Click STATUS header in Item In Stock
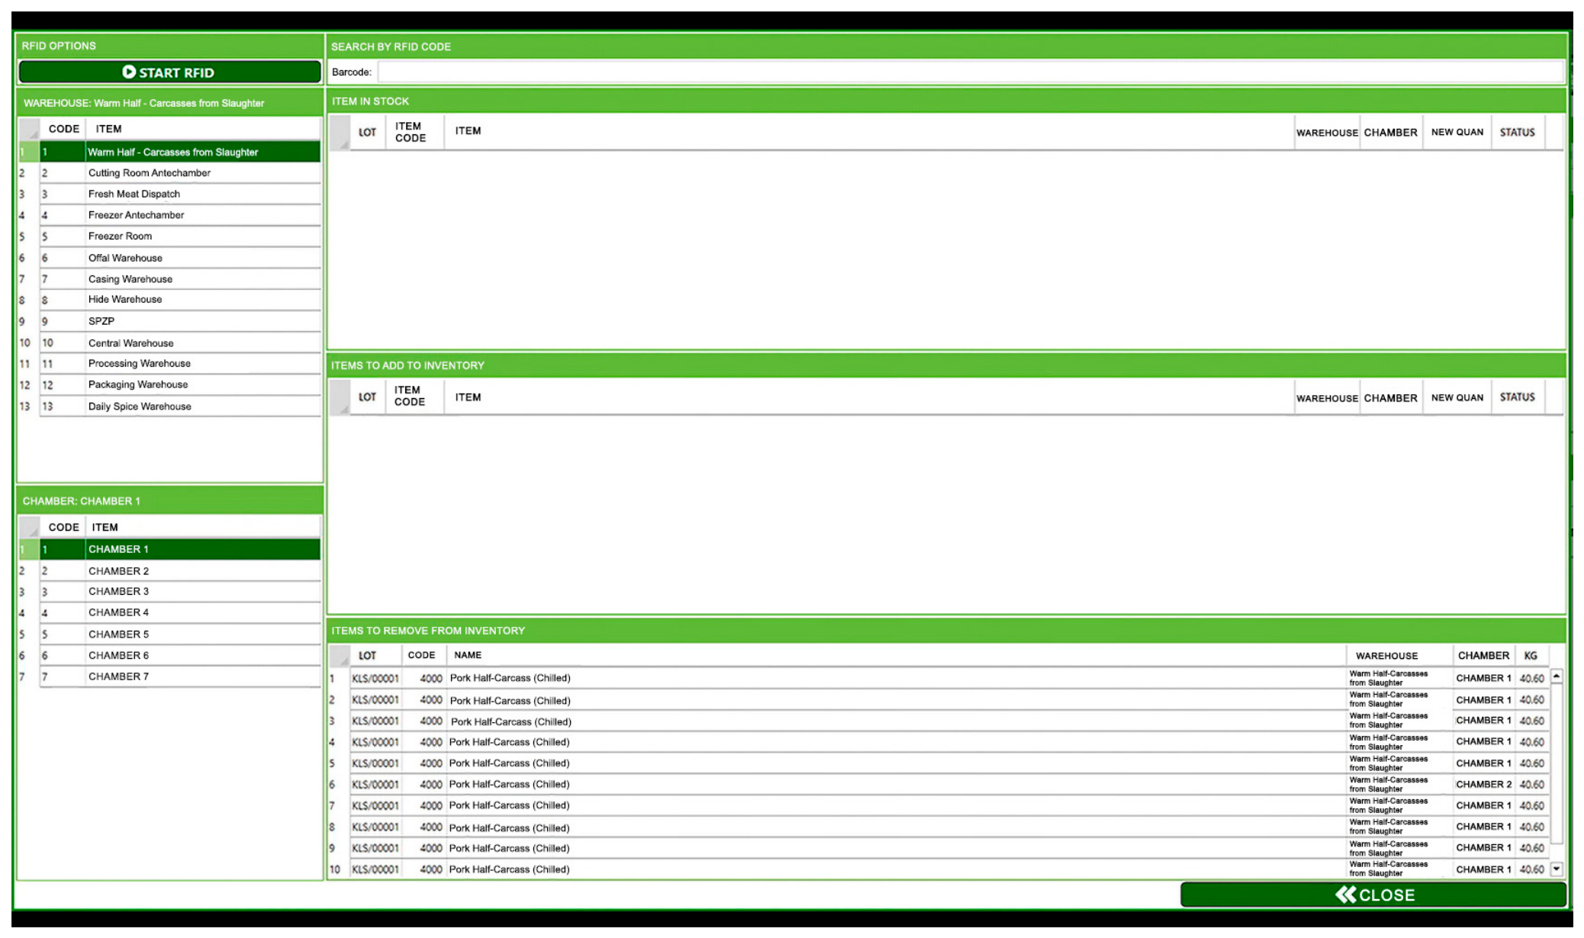The image size is (1584, 938). [1517, 132]
